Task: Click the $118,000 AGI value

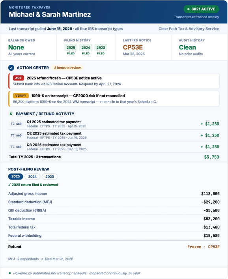Action: 210,194
